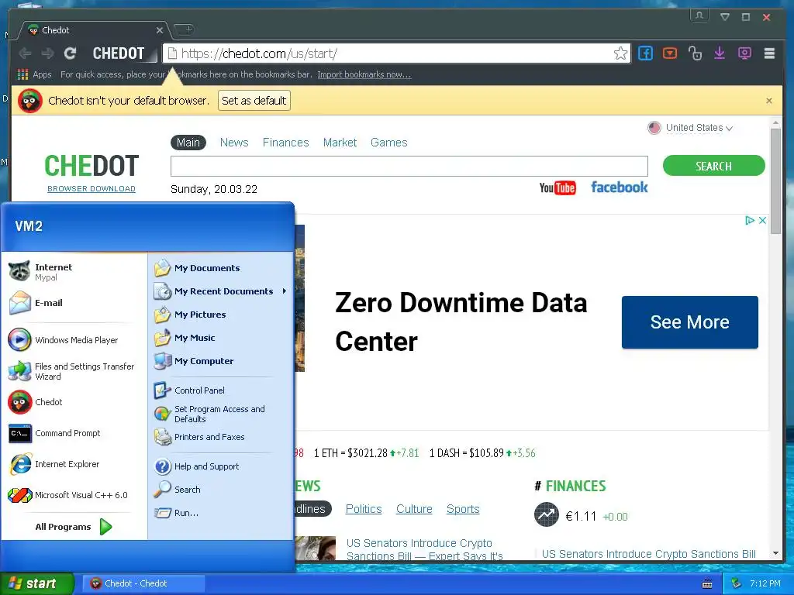The height and width of the screenshot is (595, 794).
Task: Select the Main tab on Chedot page
Action: (188, 143)
